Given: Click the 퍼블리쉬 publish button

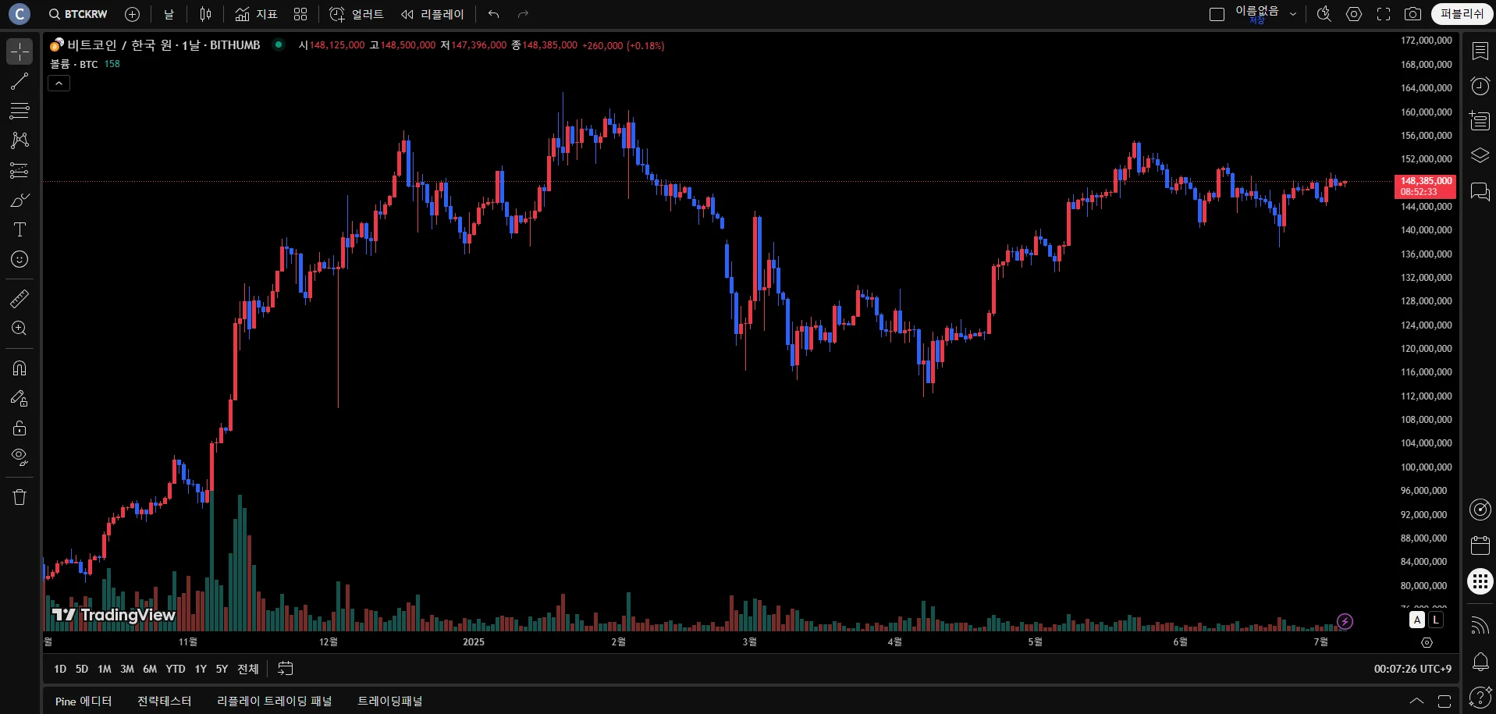Looking at the screenshot, I should tap(1462, 14).
